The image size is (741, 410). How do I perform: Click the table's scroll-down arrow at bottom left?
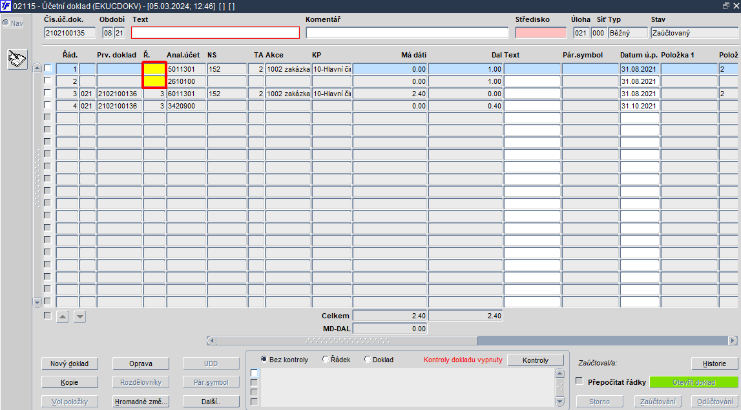tap(37, 302)
